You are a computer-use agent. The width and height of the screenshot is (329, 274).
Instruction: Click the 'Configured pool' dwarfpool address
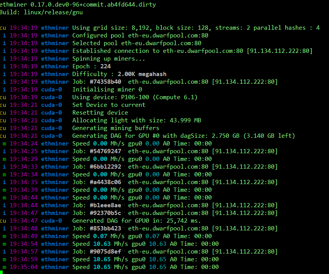click(161, 36)
